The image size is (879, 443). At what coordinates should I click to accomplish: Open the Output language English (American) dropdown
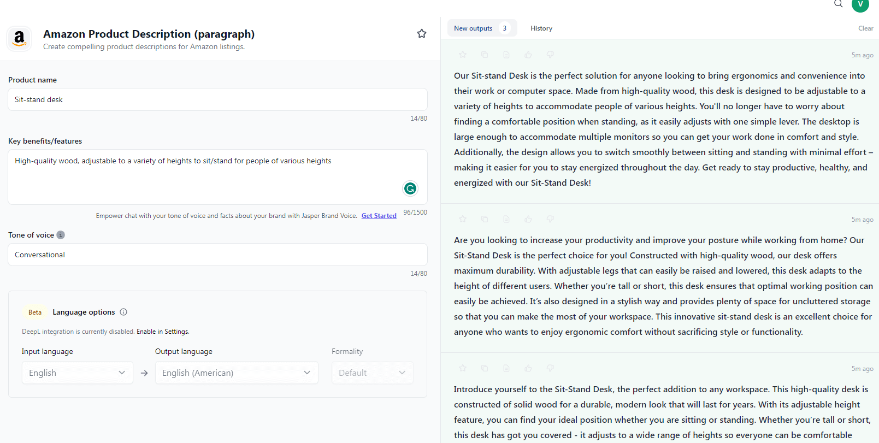pyautogui.click(x=237, y=373)
